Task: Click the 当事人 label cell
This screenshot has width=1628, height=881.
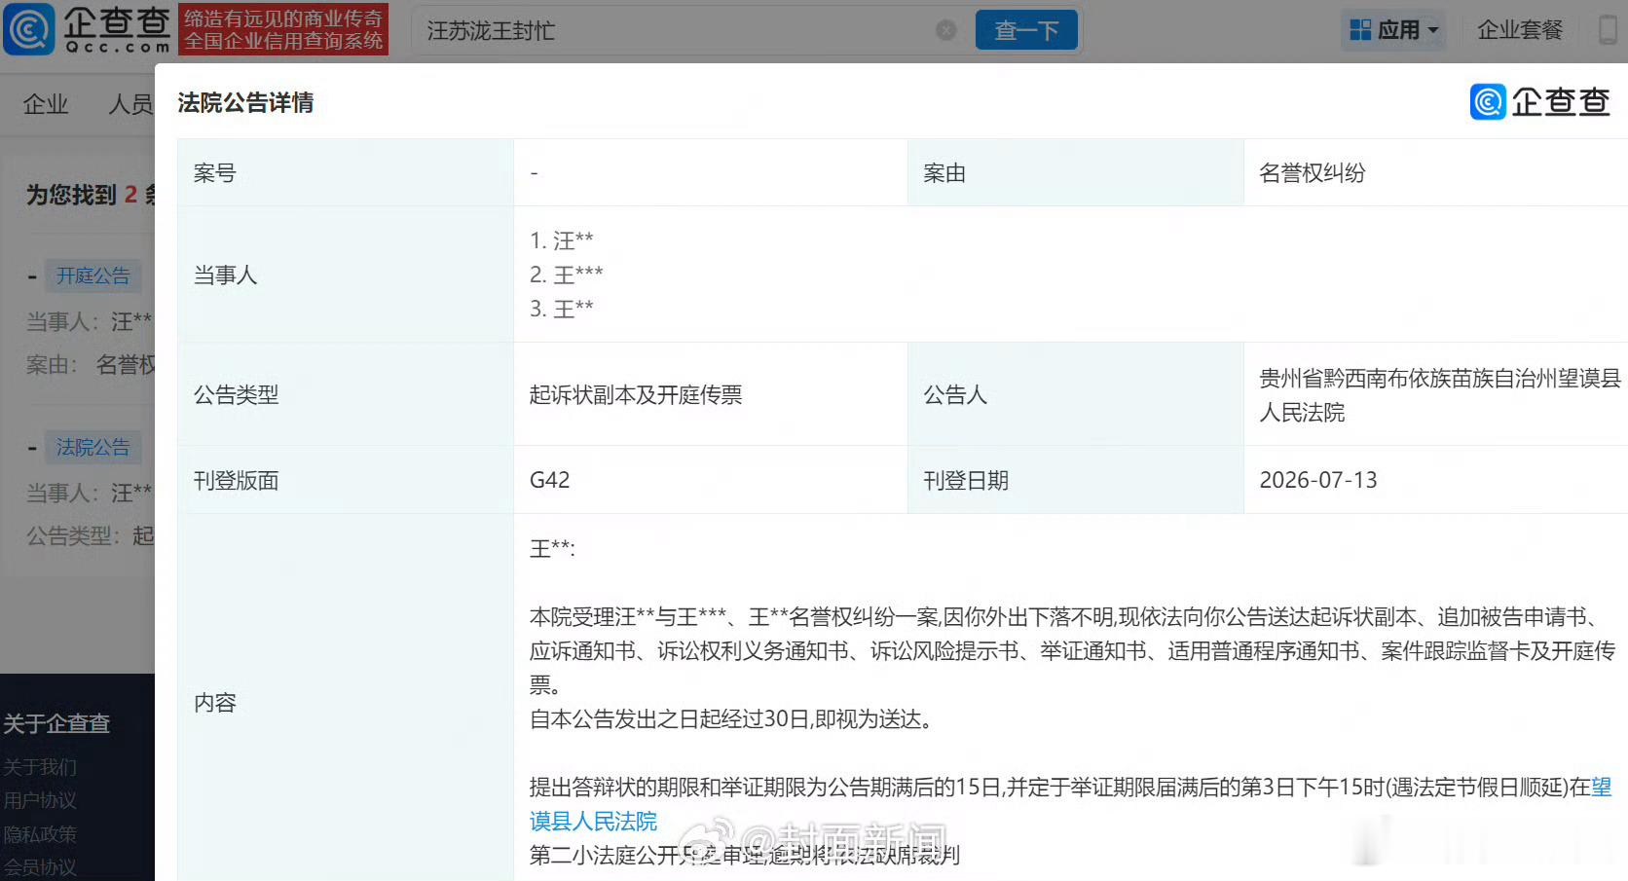Action: pos(346,275)
